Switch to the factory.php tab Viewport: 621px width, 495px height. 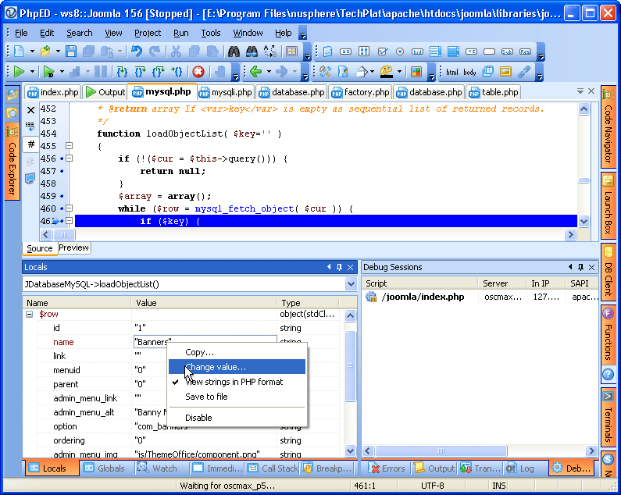pos(360,92)
